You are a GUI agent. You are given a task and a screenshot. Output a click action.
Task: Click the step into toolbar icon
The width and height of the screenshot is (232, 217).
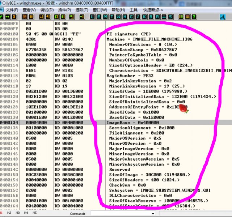[42, 17]
